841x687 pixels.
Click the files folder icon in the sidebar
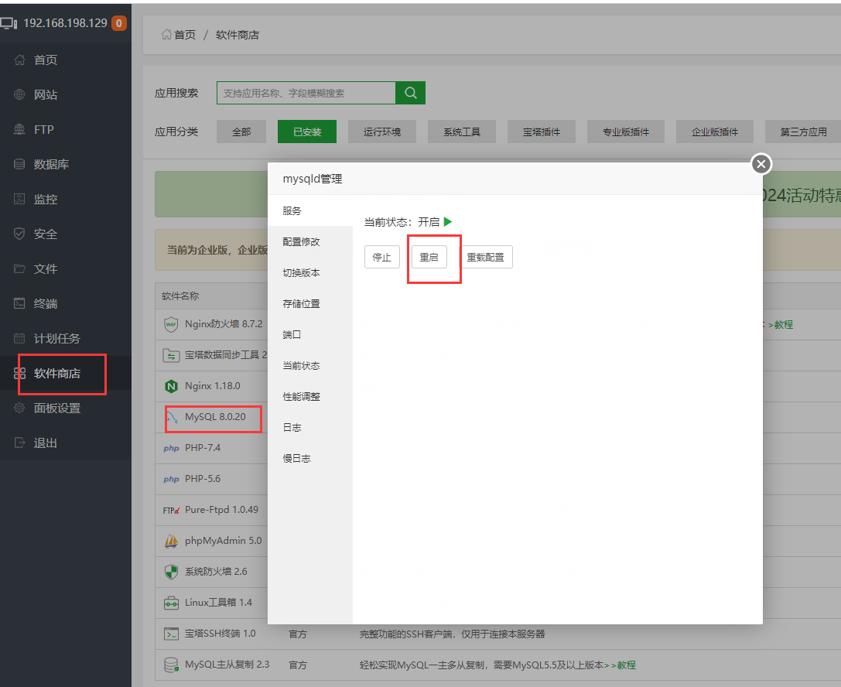click(x=19, y=268)
